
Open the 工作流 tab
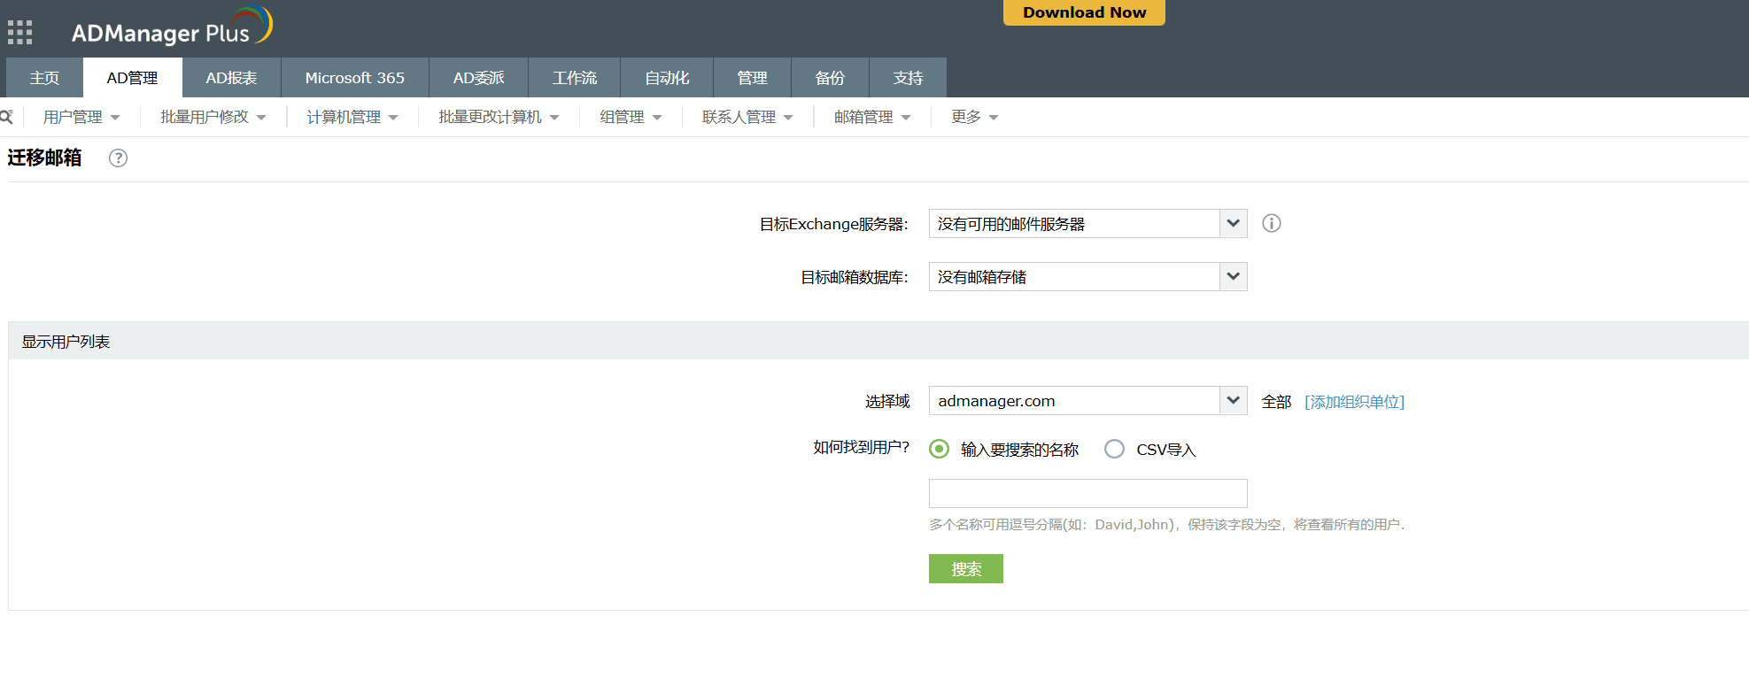(x=574, y=78)
